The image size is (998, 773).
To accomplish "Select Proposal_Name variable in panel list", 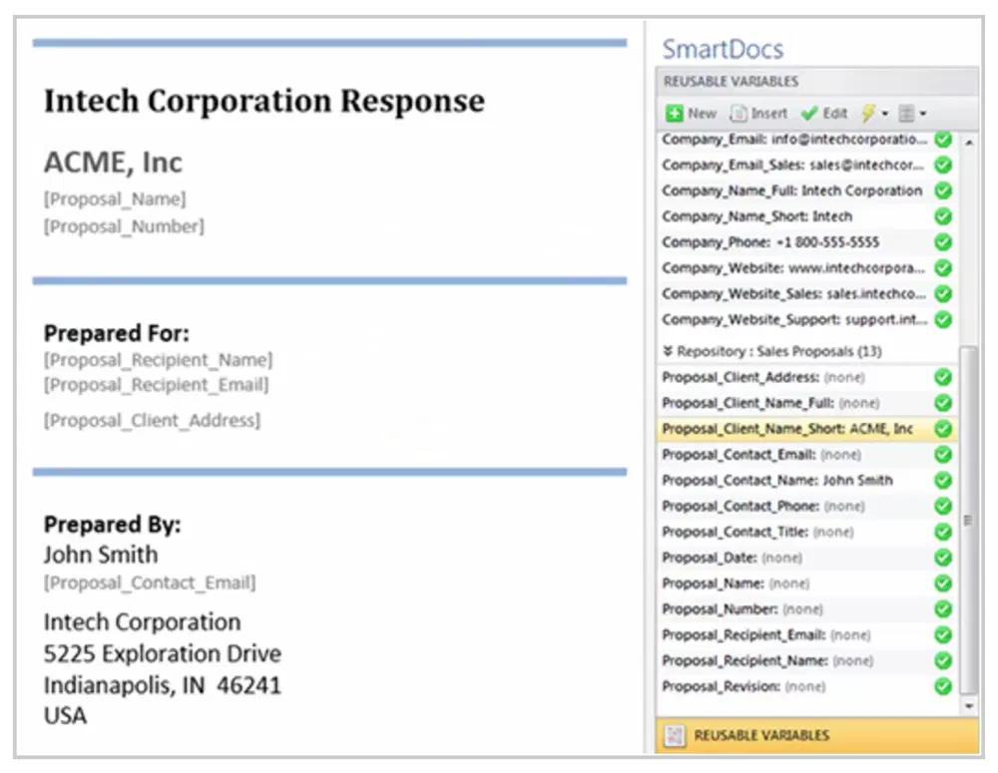I will click(806, 583).
